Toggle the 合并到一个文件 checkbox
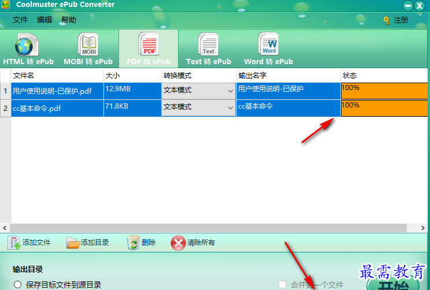Viewport: 430px width, 290px height. 282,285
